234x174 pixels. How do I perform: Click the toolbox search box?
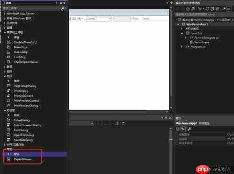[x=32, y=8]
